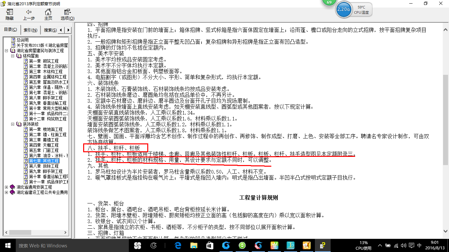Switch to the 索引 (Index) tab

click(x=31, y=30)
